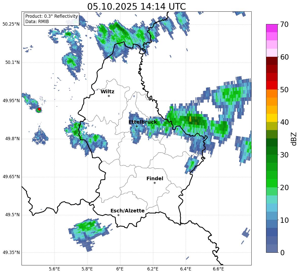Click the Product: 0.3° Reflectivity text

coord(51,16)
